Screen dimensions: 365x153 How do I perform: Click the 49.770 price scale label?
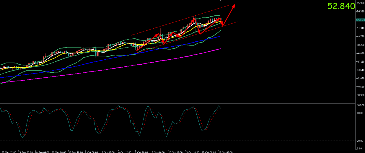(x=360, y=37)
